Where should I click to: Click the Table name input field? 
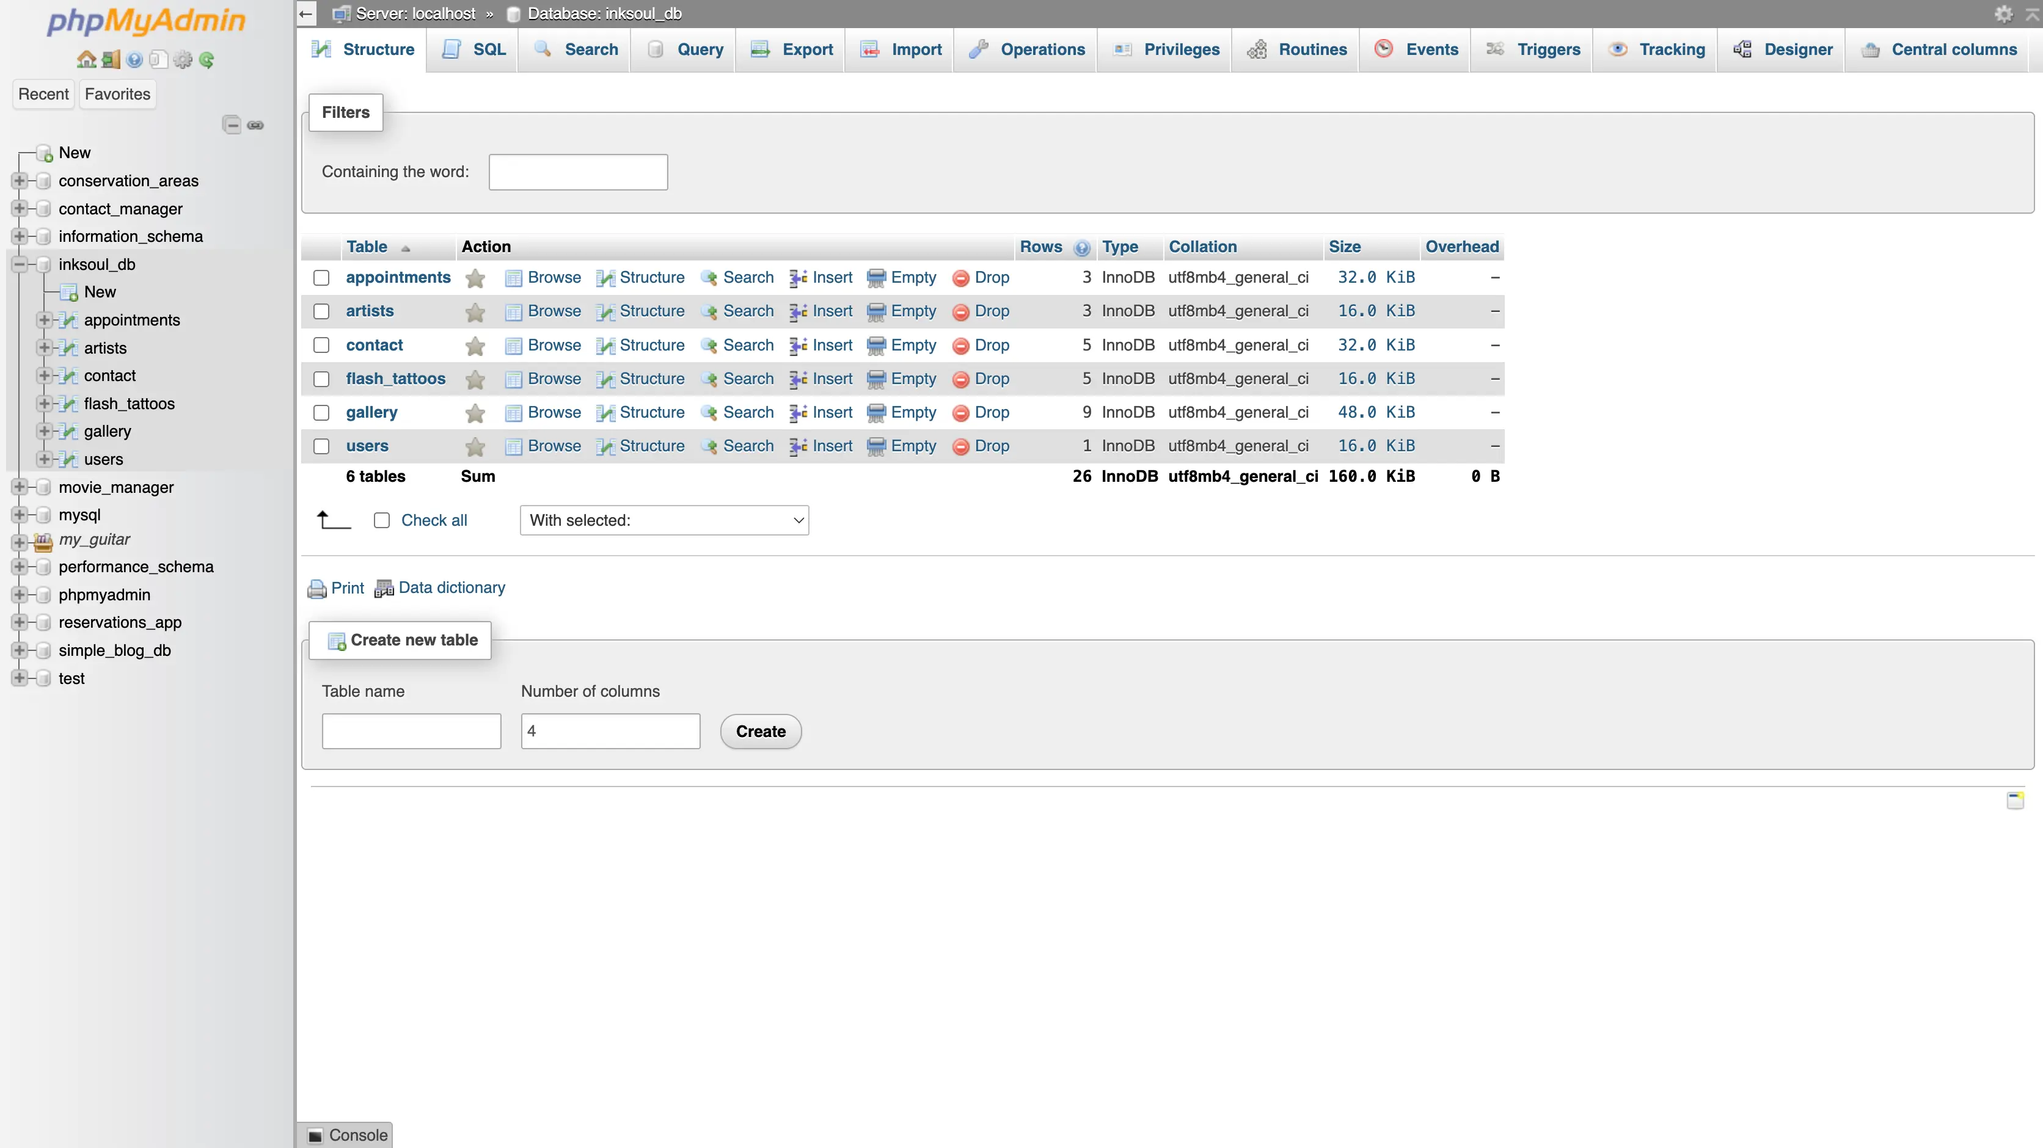[412, 731]
